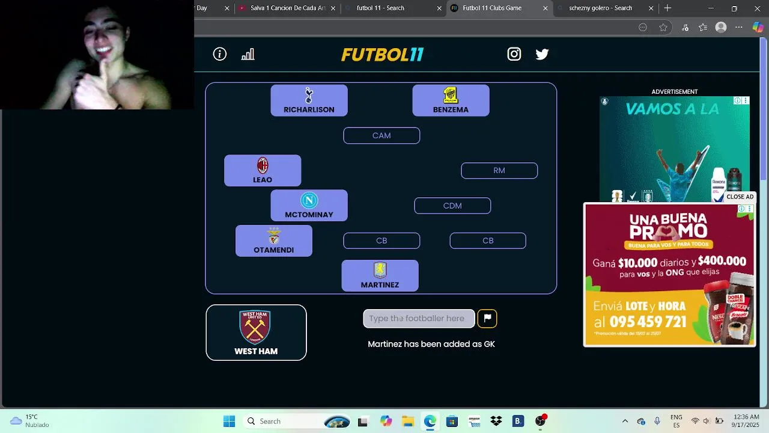Open the ENG ES language switcher
Screen dimensions: 769x433
676,421
